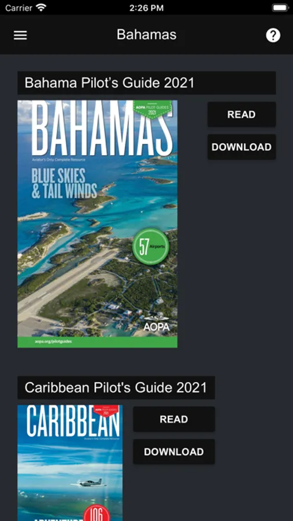Viewport: 293px width, 521px height.
Task: Open the Bahamas guide cover thumbnail
Action: (97, 224)
